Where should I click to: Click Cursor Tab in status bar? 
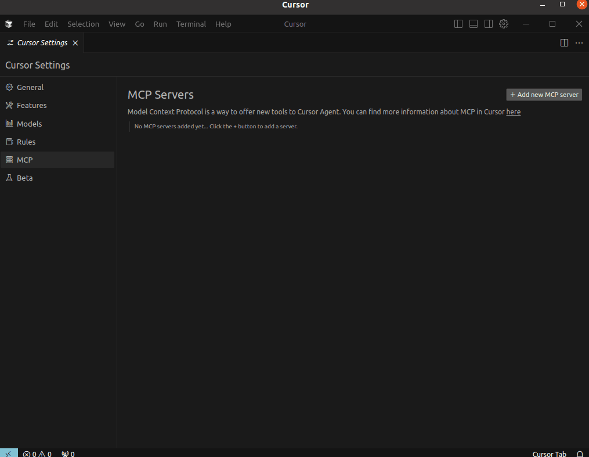[x=549, y=454]
